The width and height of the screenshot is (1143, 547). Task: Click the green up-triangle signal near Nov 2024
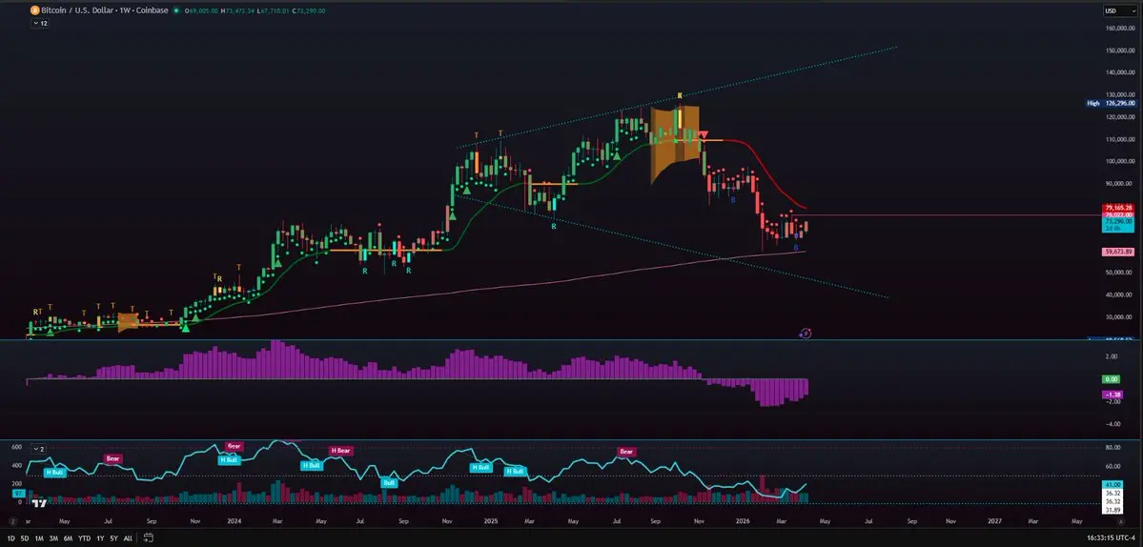pos(452,214)
